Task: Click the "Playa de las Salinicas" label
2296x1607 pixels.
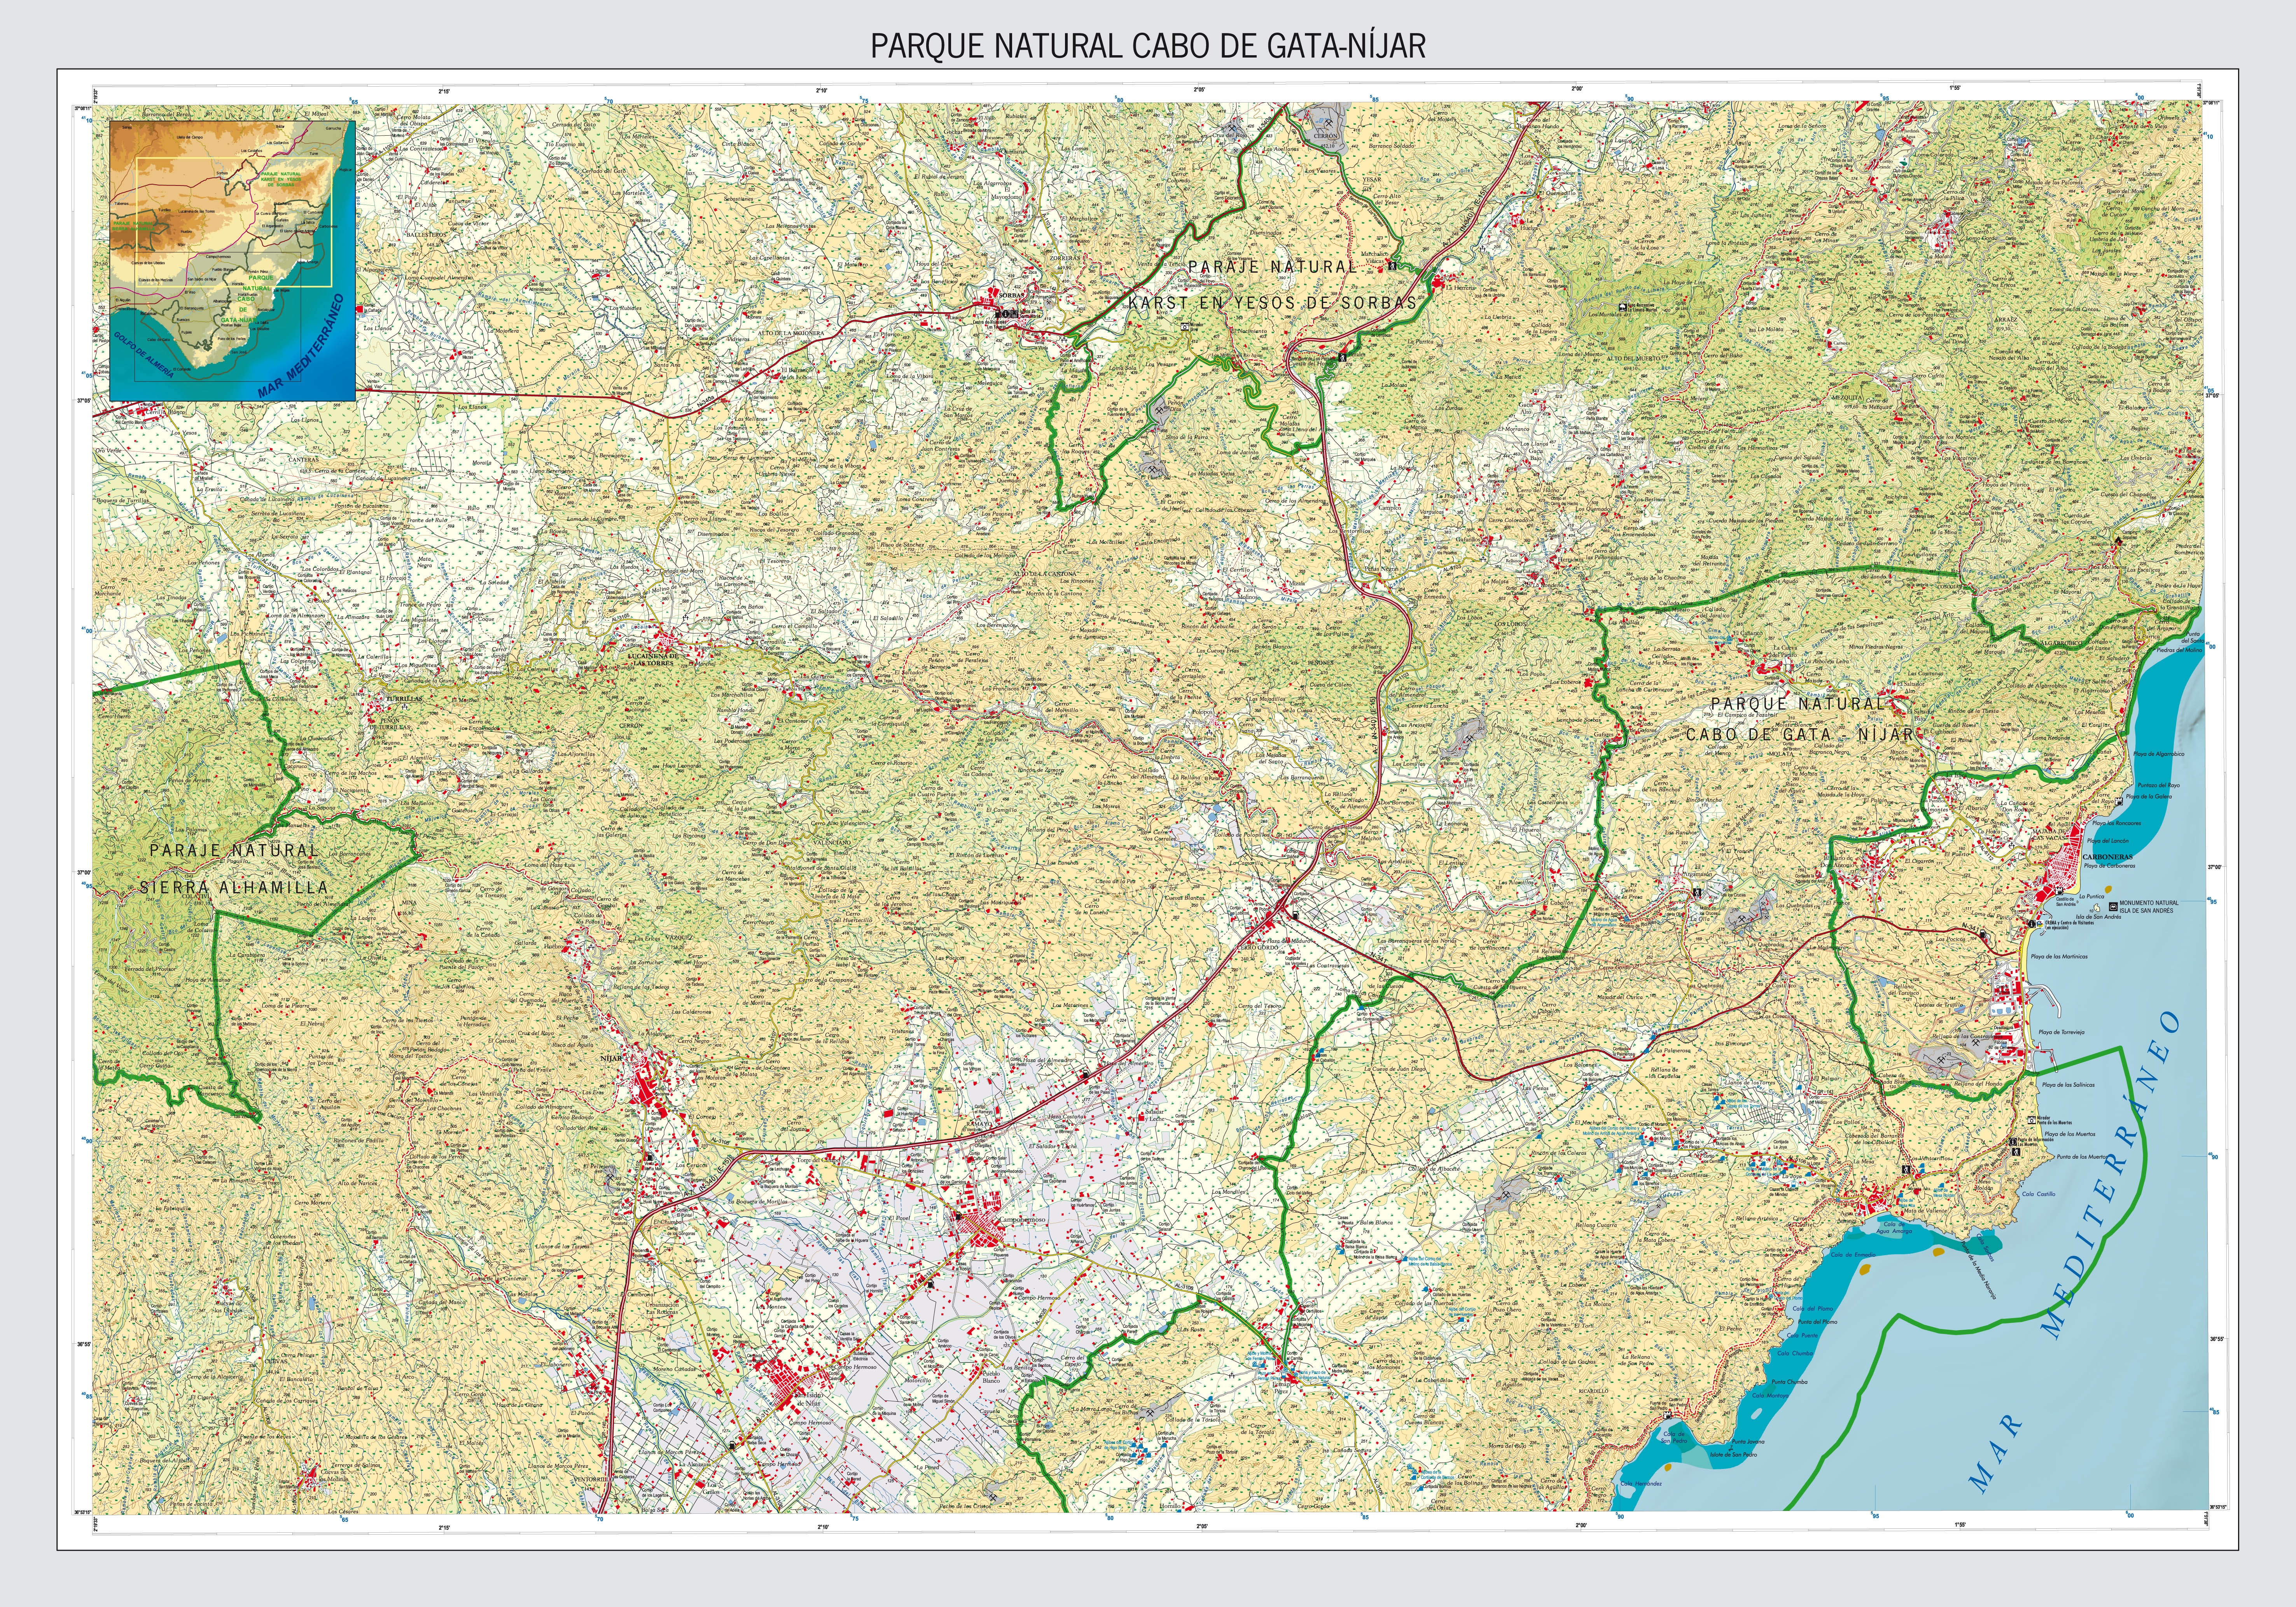Action: [x=2068, y=1084]
